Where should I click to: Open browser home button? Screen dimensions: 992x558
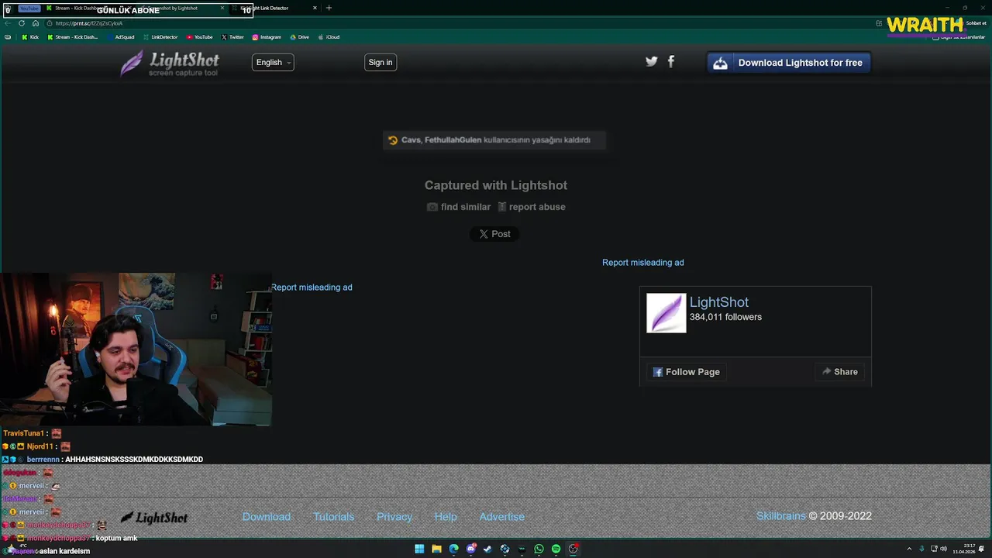[x=35, y=23]
